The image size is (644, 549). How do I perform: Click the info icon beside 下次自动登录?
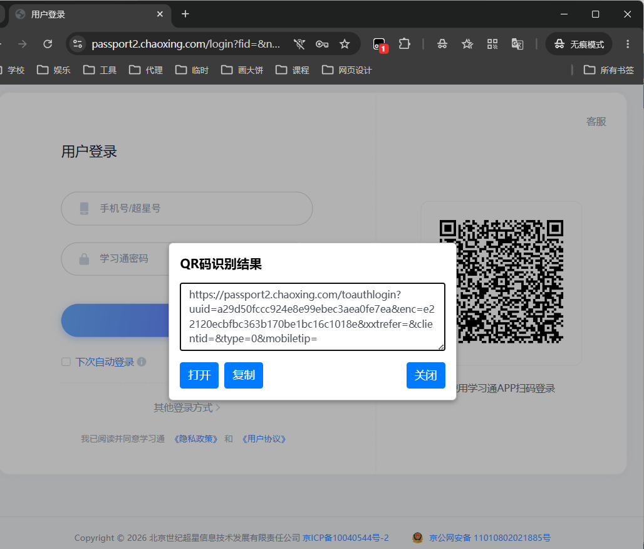point(142,362)
